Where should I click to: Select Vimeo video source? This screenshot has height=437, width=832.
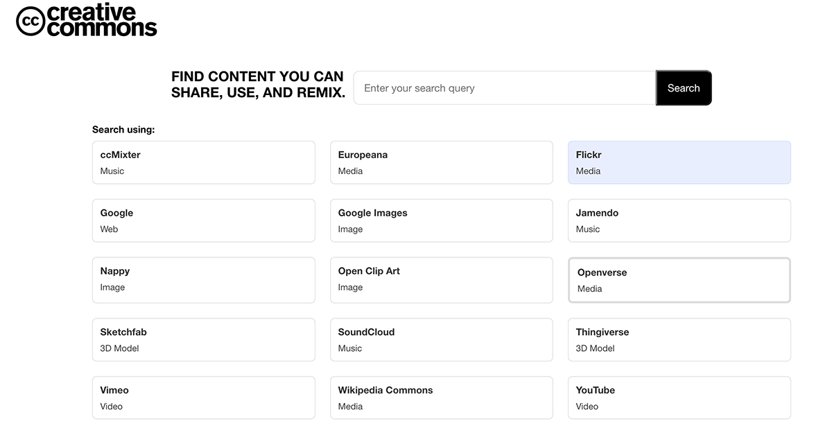(203, 398)
